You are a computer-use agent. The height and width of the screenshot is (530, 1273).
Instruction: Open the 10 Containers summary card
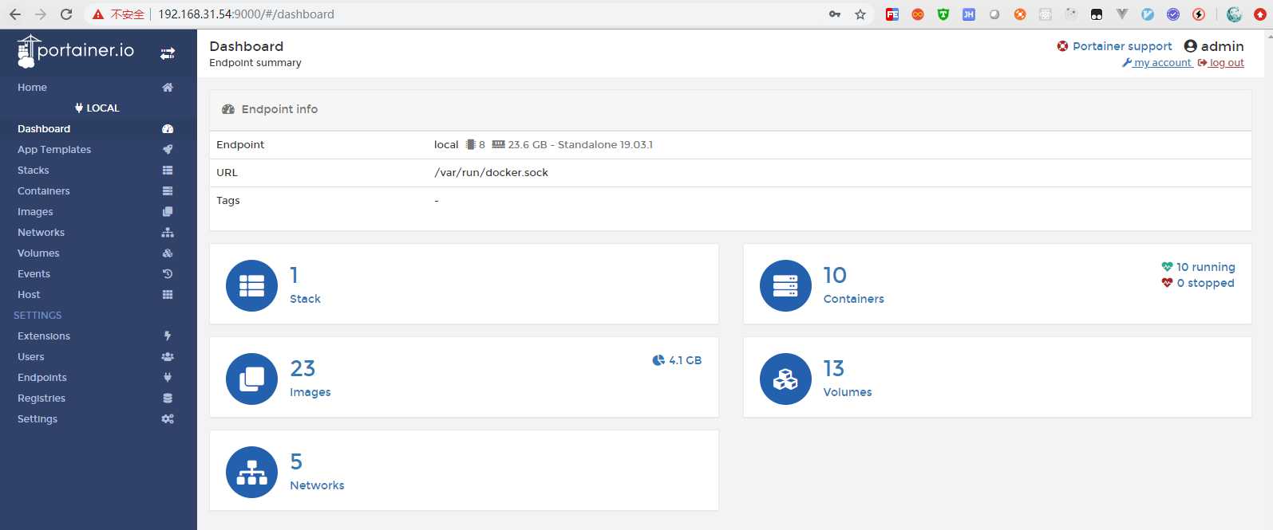pos(998,285)
